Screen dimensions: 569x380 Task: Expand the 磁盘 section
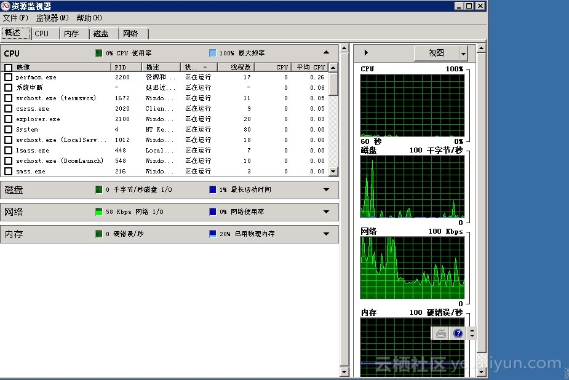click(326, 189)
